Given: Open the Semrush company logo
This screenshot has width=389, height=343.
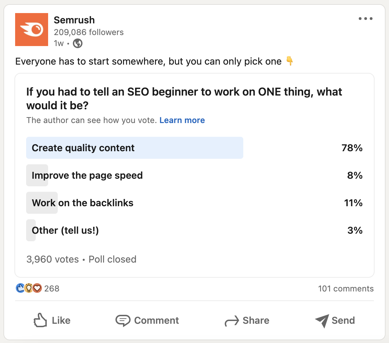Looking at the screenshot, I should tap(32, 30).
